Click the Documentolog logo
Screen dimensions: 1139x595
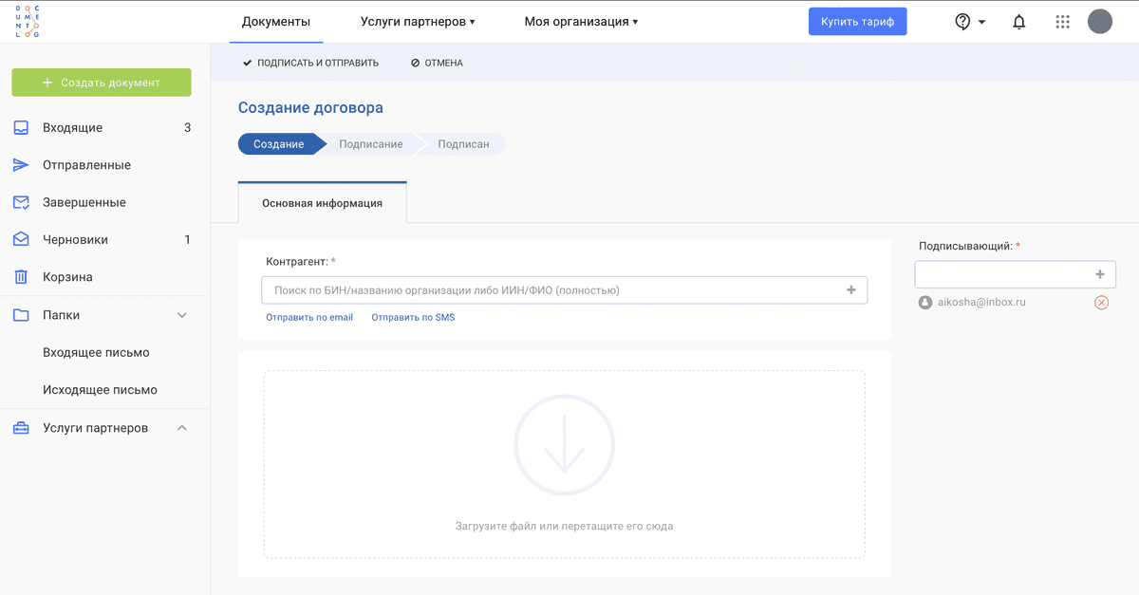coord(28,21)
